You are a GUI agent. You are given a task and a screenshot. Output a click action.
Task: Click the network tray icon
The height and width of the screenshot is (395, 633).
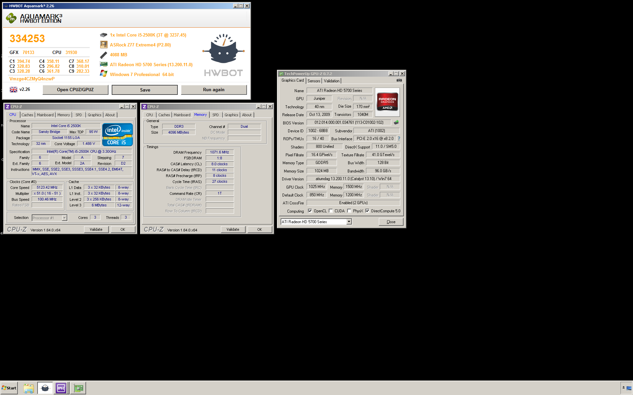click(629, 388)
